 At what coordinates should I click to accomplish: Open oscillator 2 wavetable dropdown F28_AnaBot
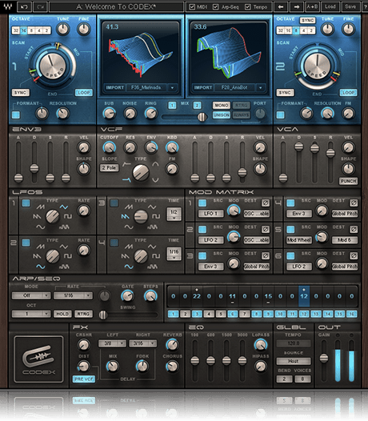240,87
